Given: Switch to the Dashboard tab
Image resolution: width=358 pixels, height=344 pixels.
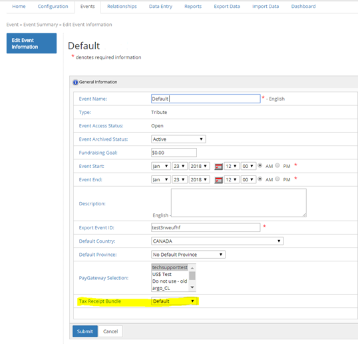Looking at the screenshot, I should tap(303, 7).
